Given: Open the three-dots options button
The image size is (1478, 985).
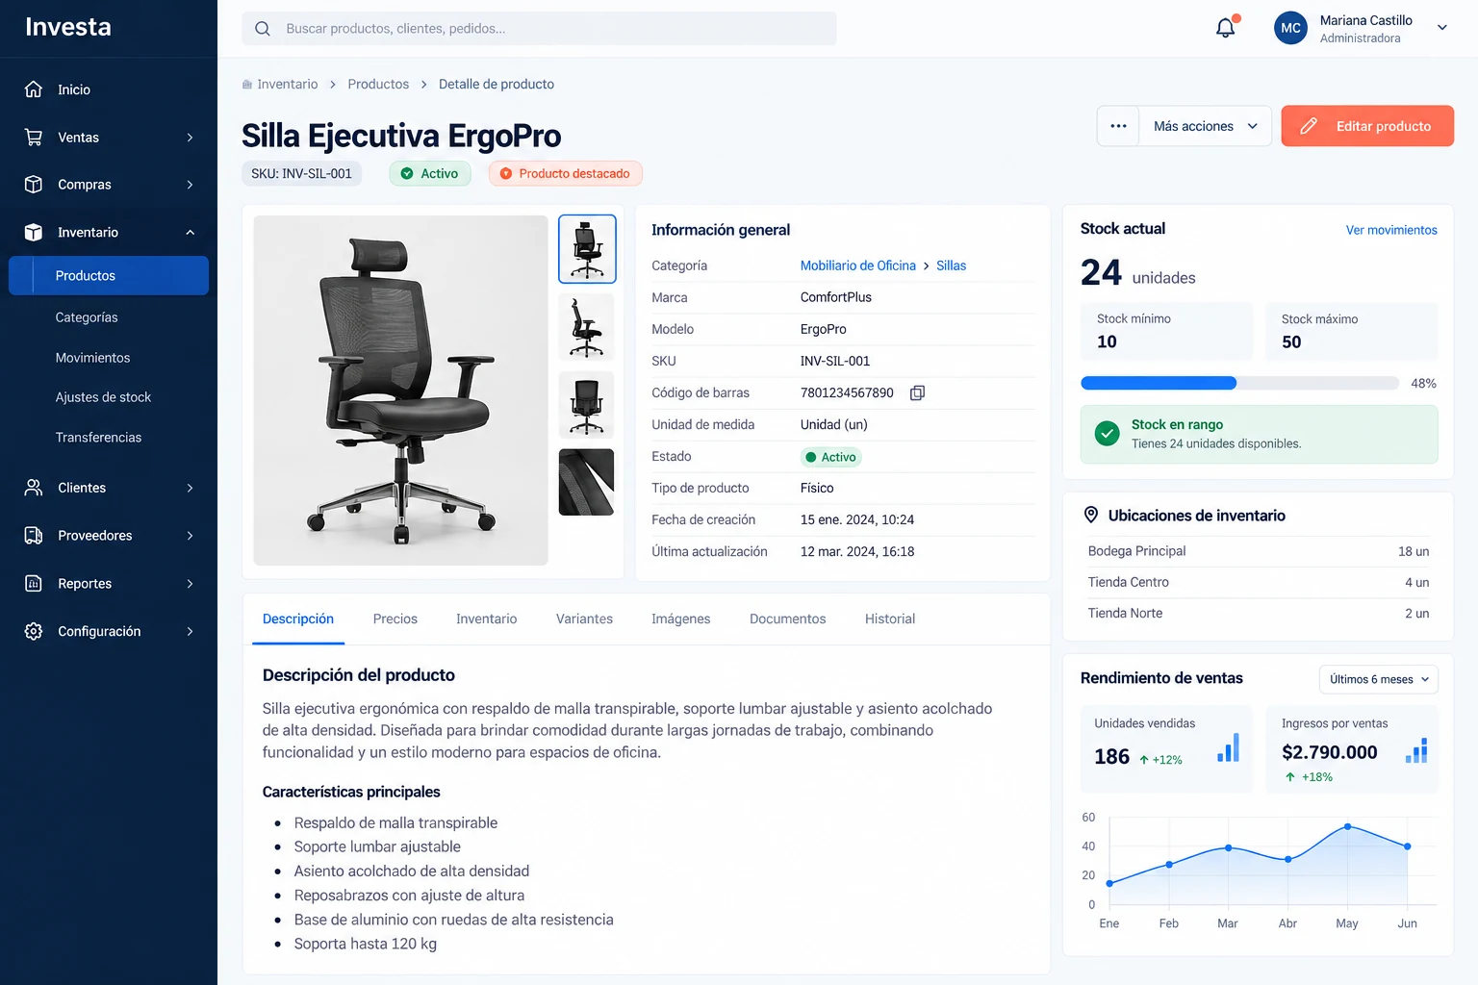Looking at the screenshot, I should pyautogui.click(x=1118, y=126).
